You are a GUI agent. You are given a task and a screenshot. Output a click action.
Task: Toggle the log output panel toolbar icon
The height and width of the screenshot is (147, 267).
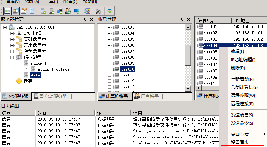pos(32,11)
